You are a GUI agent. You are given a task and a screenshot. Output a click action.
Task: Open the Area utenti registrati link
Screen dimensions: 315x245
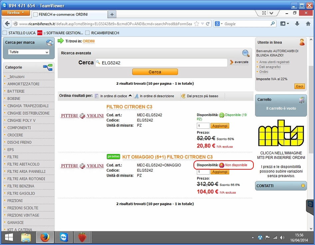click(x=274, y=62)
